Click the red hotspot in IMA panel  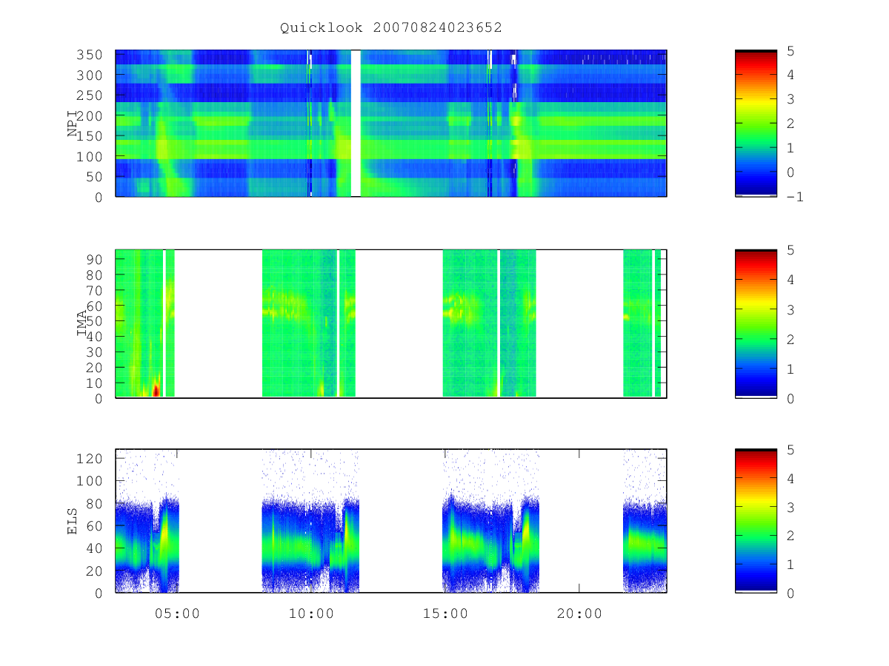point(156,389)
